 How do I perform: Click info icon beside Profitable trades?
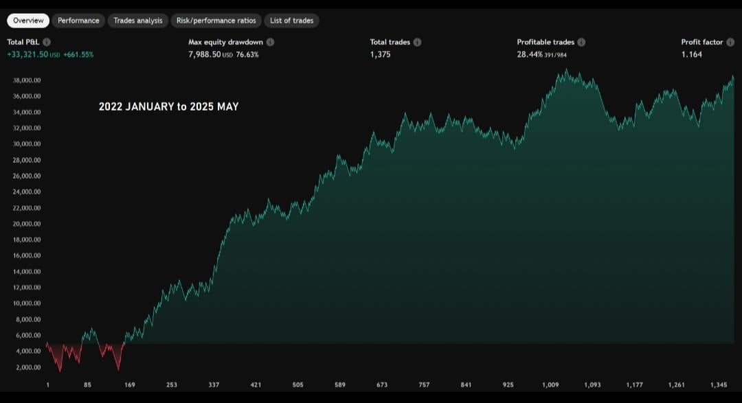coord(581,42)
